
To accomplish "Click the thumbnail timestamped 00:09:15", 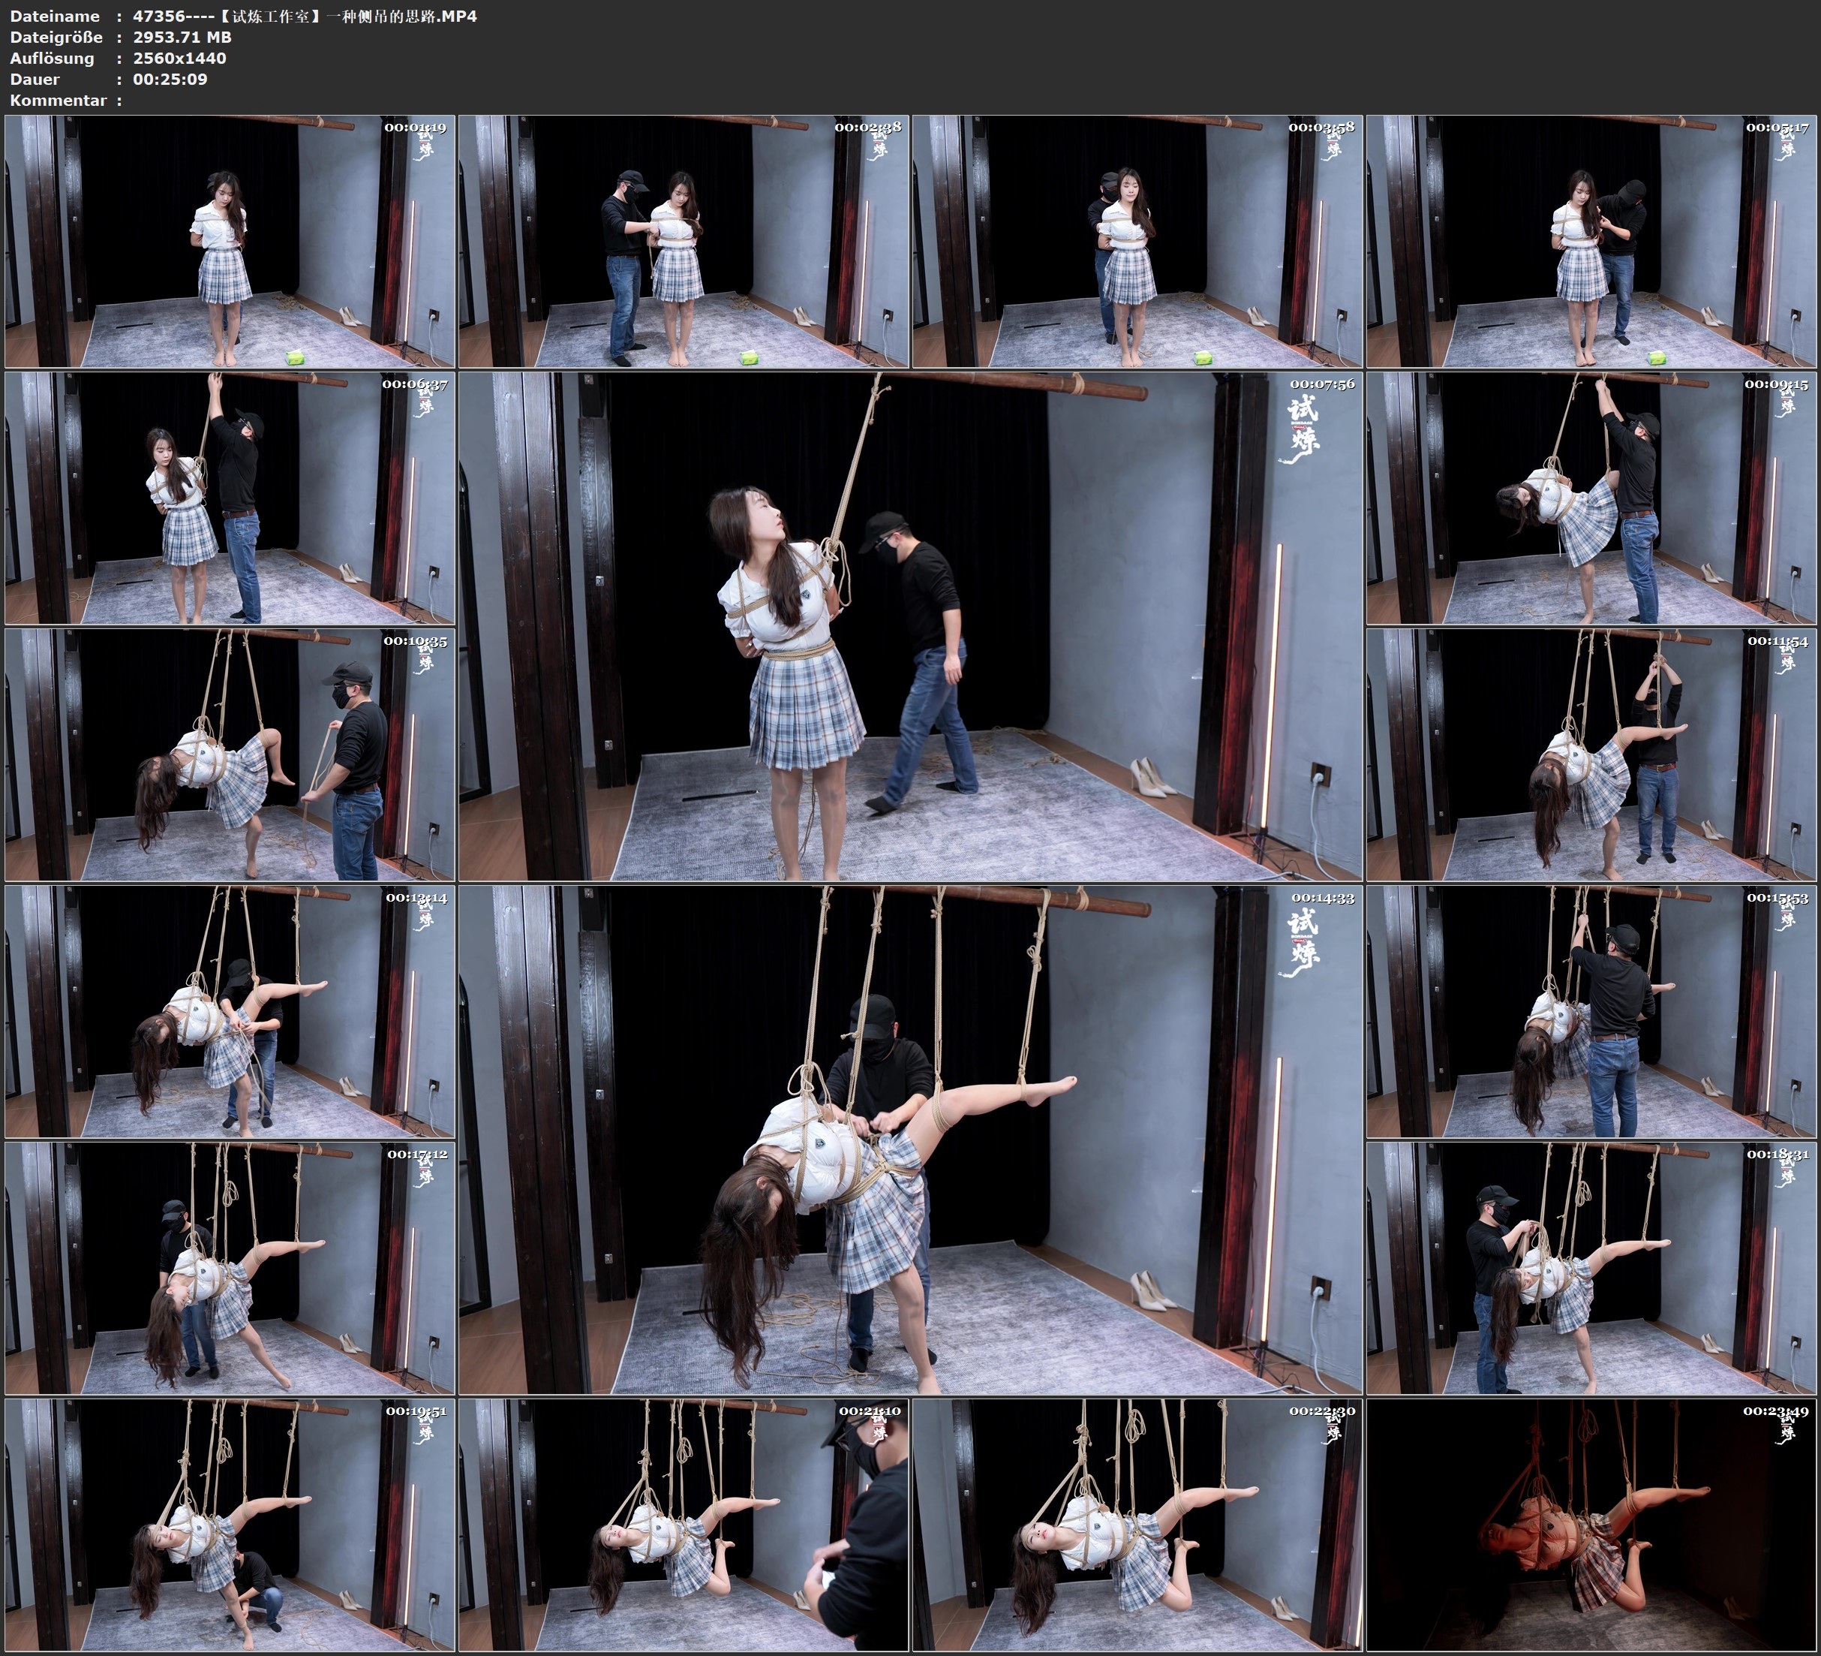I will 1591,498.
